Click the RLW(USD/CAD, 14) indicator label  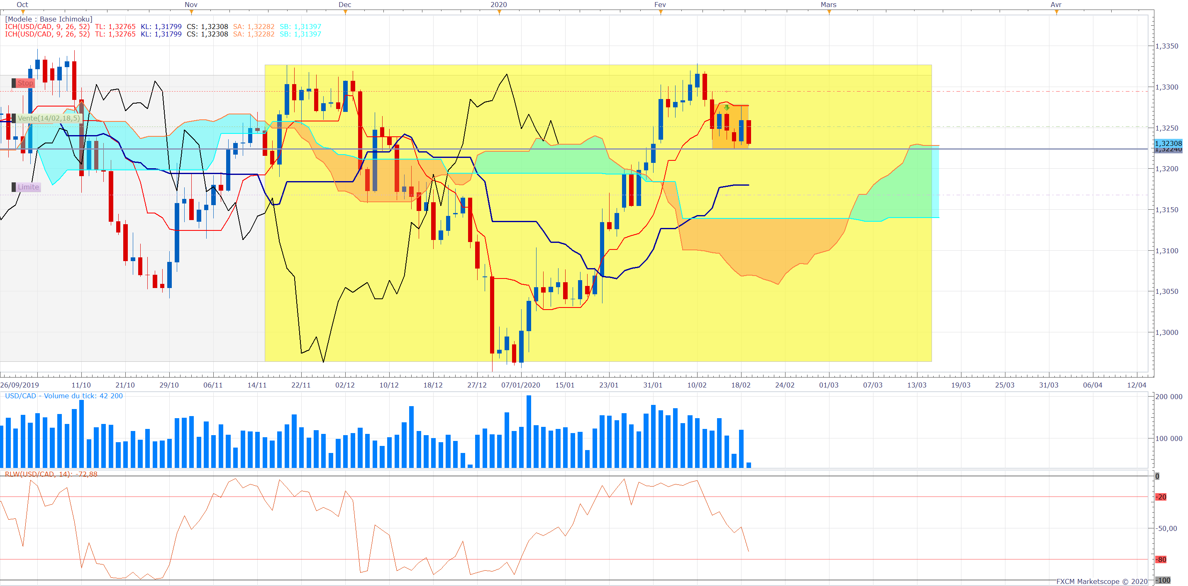coord(51,474)
